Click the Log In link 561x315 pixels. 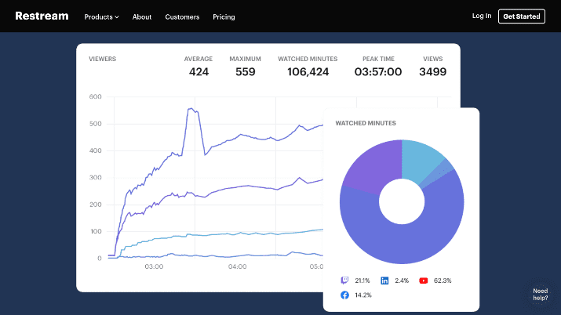point(482,16)
